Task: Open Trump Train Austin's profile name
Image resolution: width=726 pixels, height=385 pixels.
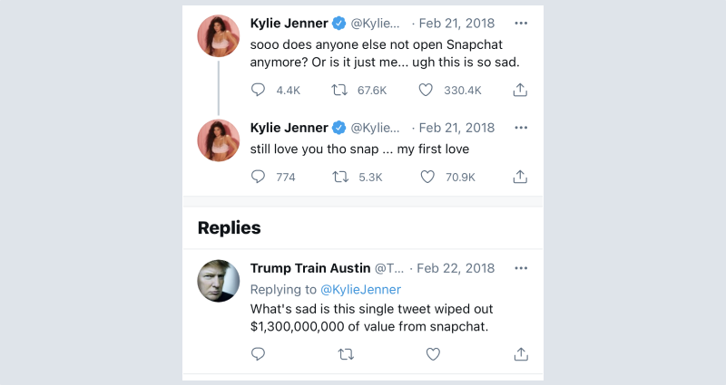Action: pyautogui.click(x=310, y=268)
